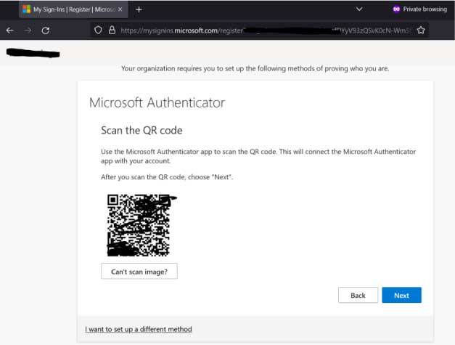Click the browser forward arrow
The width and height of the screenshot is (455, 345).
point(28,31)
